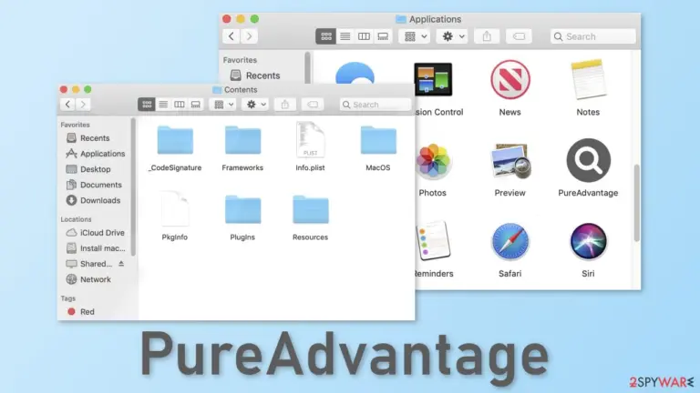The image size is (700, 393).
Task: Open iCloud Drive in sidebar
Action: (95, 233)
